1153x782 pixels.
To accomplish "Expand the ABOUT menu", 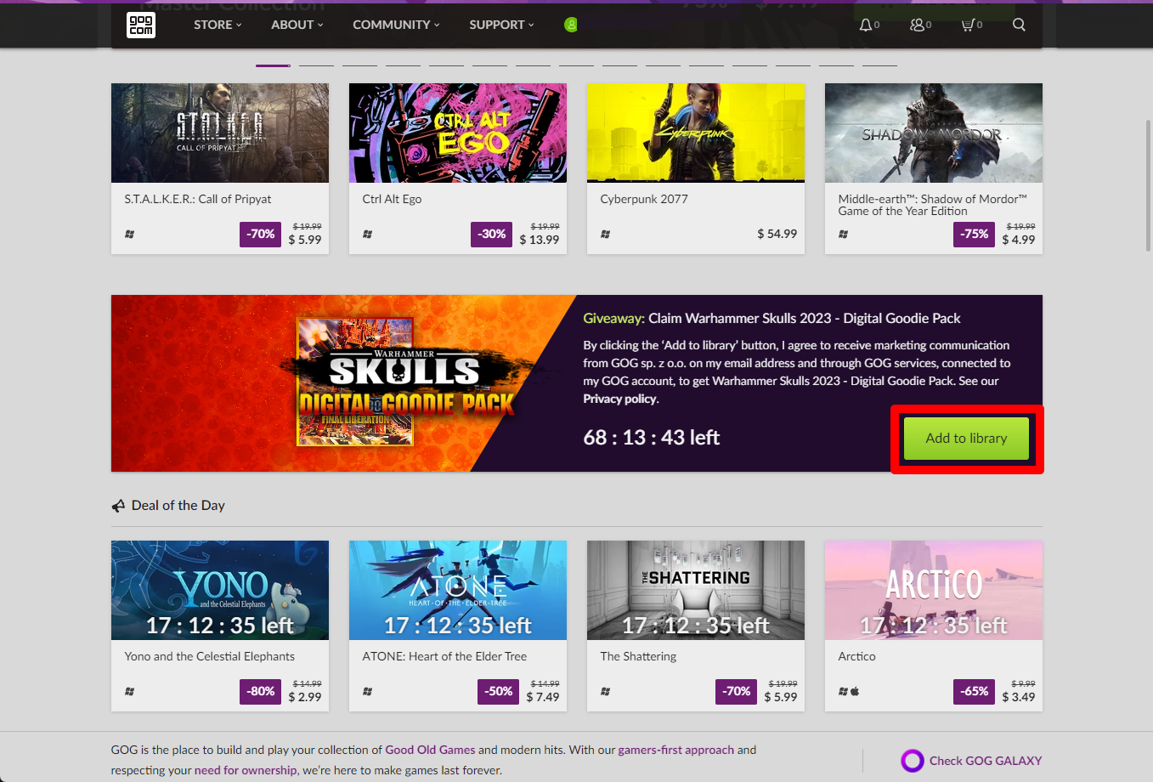I will (297, 25).
